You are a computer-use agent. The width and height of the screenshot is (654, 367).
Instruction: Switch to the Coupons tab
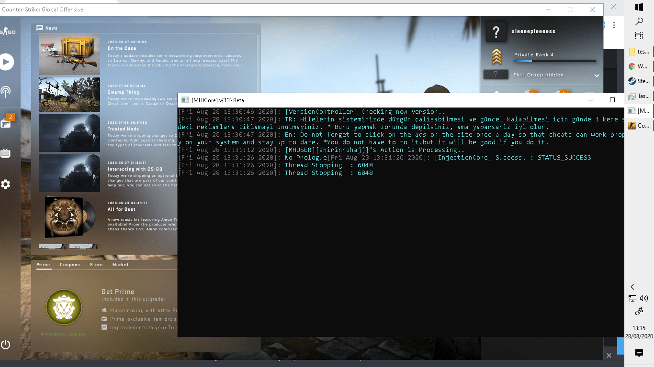click(70, 265)
